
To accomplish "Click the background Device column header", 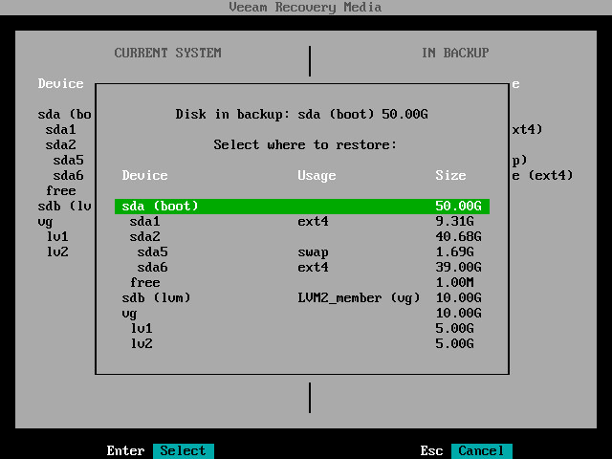I will point(60,83).
